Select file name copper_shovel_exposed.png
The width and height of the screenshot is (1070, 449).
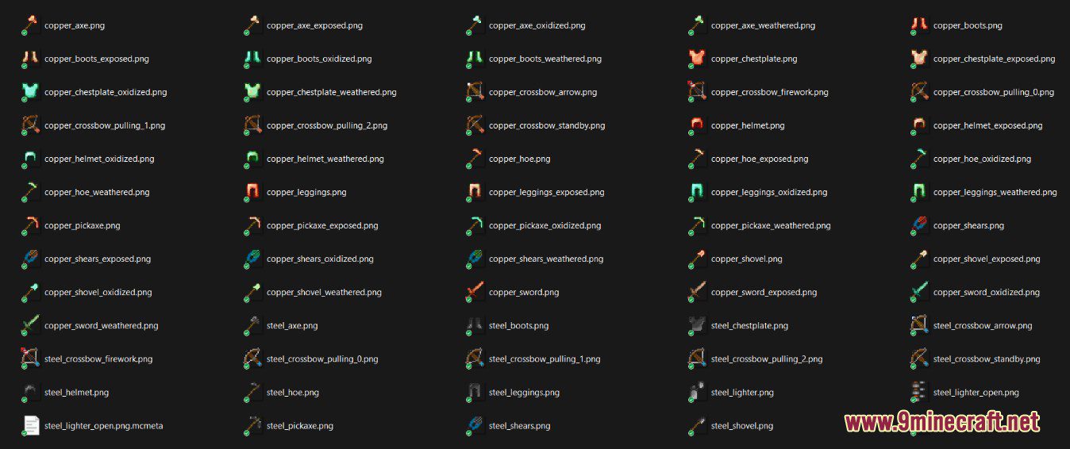[x=987, y=259]
